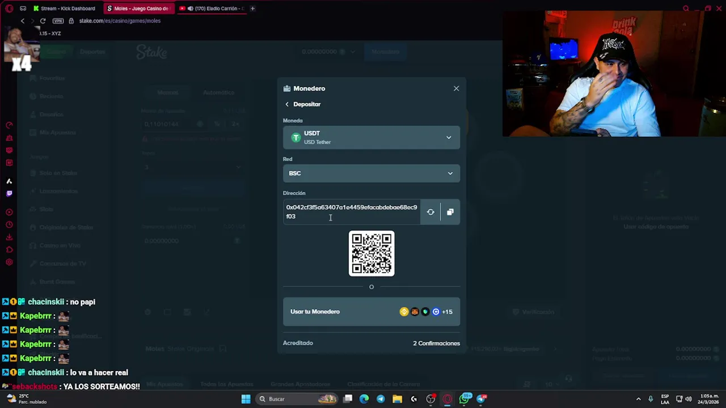Click the Usar tu Monedero button

coord(372,312)
